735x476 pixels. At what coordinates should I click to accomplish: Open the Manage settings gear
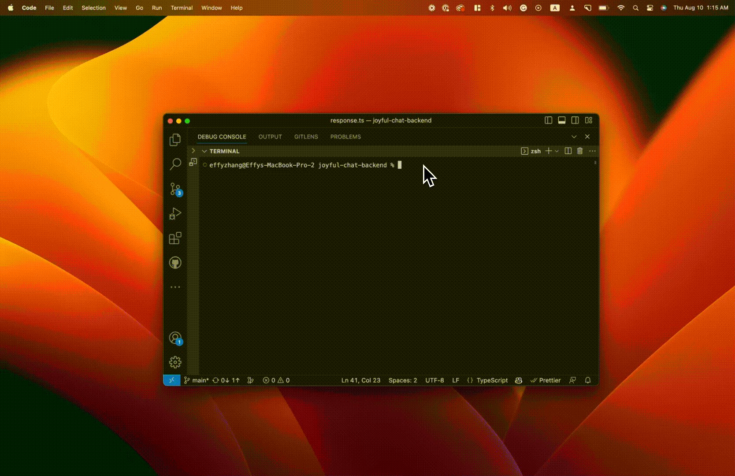(175, 362)
